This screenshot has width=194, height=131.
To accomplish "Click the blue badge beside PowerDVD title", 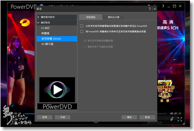I will pos(42,6).
